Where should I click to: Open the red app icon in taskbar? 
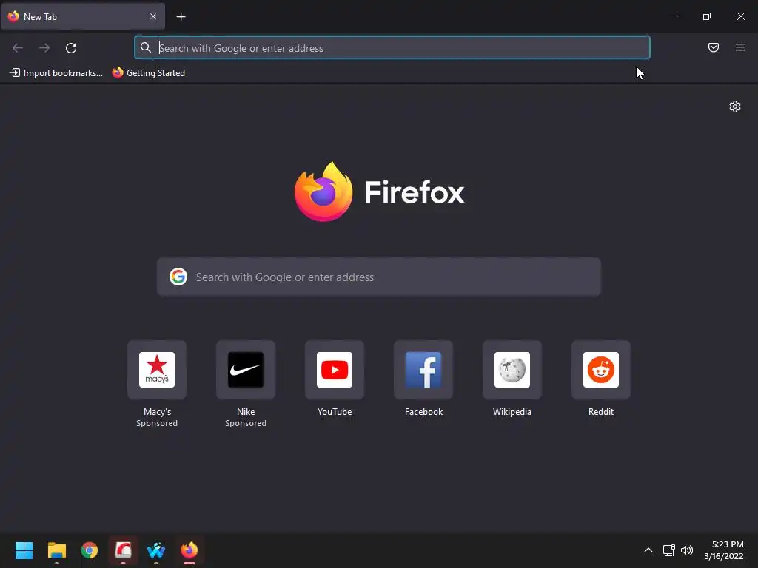(x=123, y=550)
